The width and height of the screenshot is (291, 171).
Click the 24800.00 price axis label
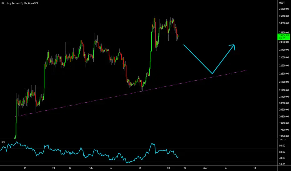284,23
